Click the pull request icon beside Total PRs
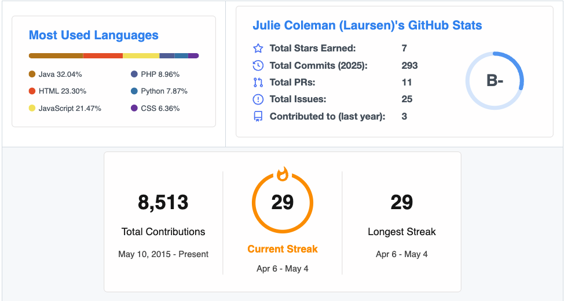 coord(258,83)
